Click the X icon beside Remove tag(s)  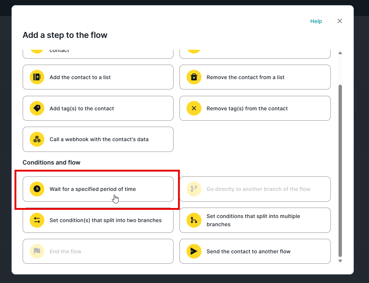coord(194,108)
